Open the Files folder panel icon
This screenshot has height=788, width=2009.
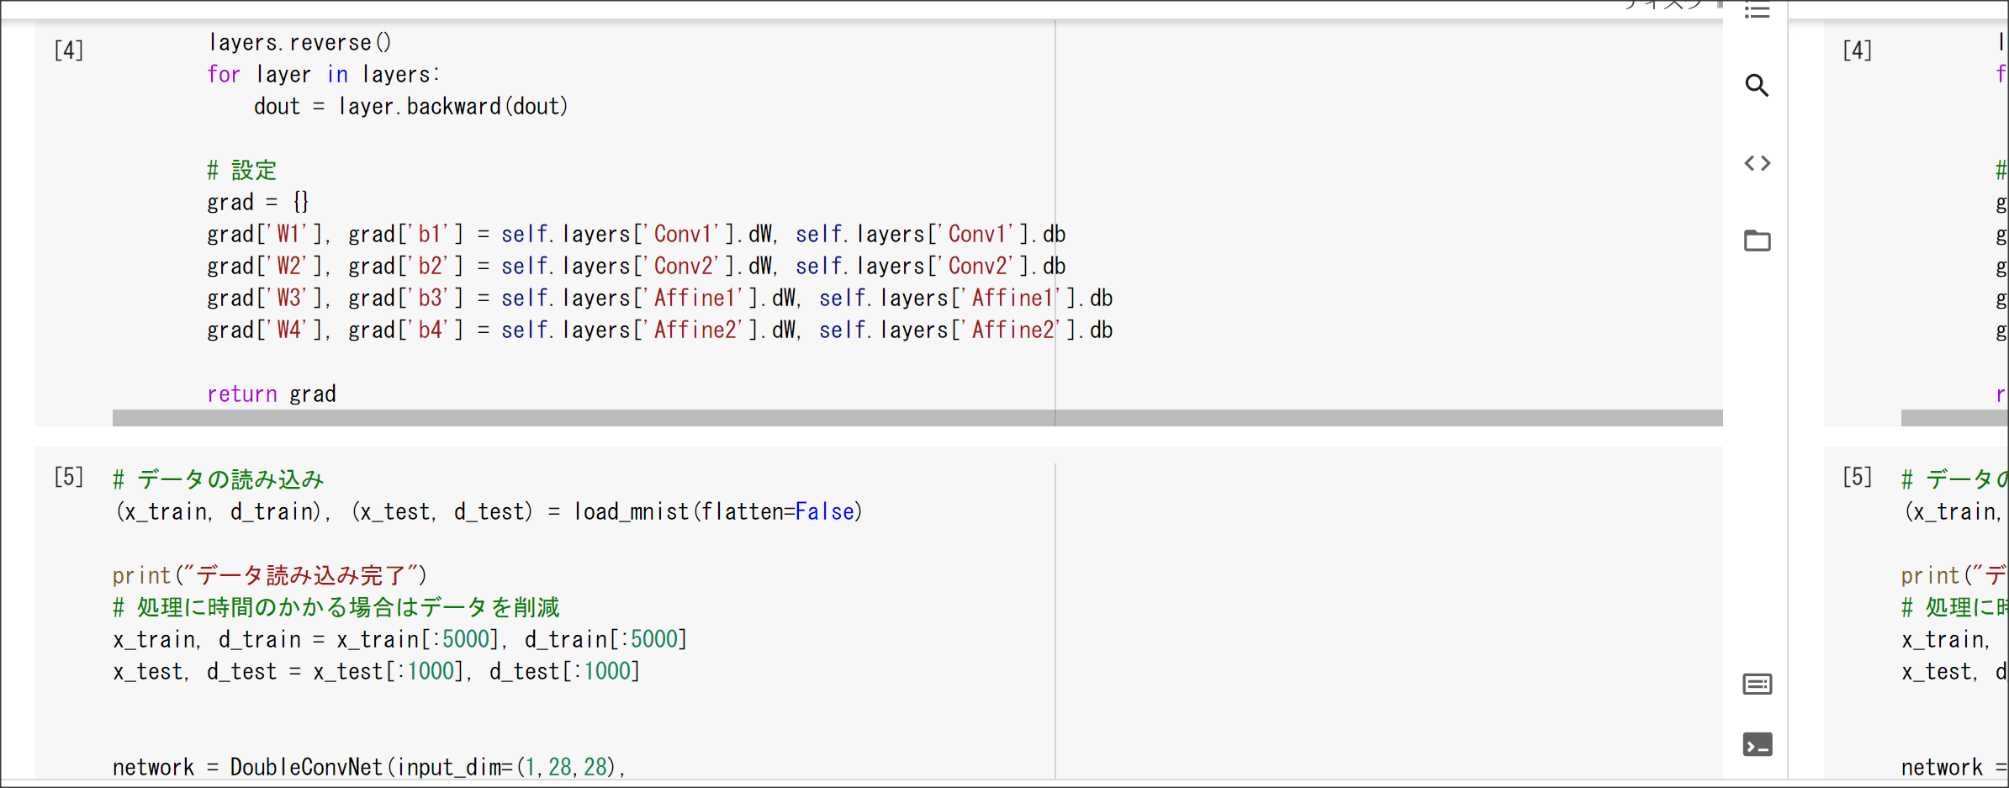pos(1757,241)
